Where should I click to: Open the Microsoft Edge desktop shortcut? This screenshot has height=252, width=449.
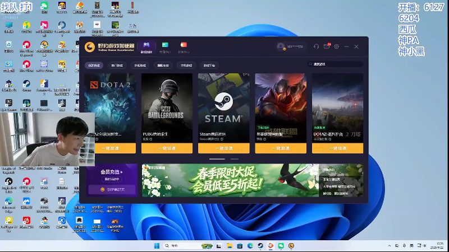(x=9, y=204)
